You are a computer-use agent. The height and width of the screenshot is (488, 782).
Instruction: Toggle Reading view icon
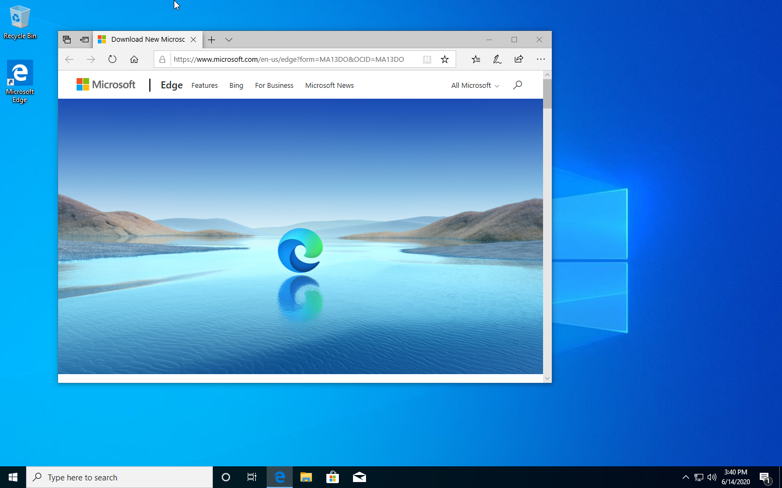click(427, 60)
